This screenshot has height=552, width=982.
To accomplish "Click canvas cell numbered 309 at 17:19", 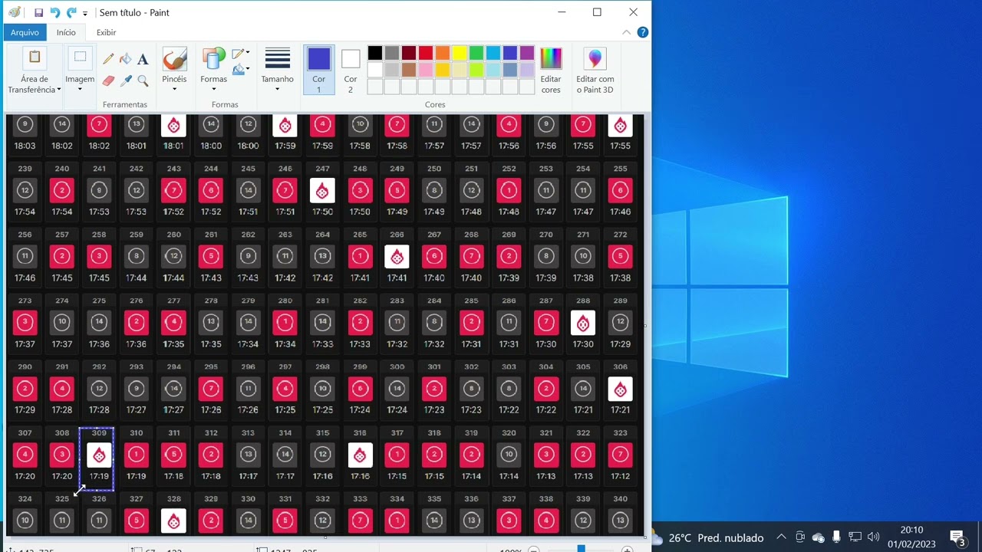I will [99, 455].
